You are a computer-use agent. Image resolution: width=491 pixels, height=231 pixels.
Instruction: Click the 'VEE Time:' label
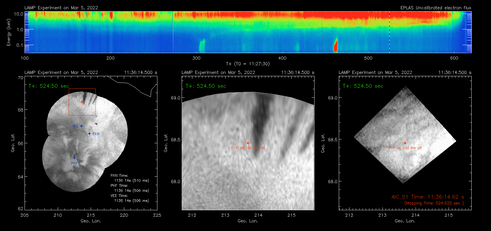(119, 196)
